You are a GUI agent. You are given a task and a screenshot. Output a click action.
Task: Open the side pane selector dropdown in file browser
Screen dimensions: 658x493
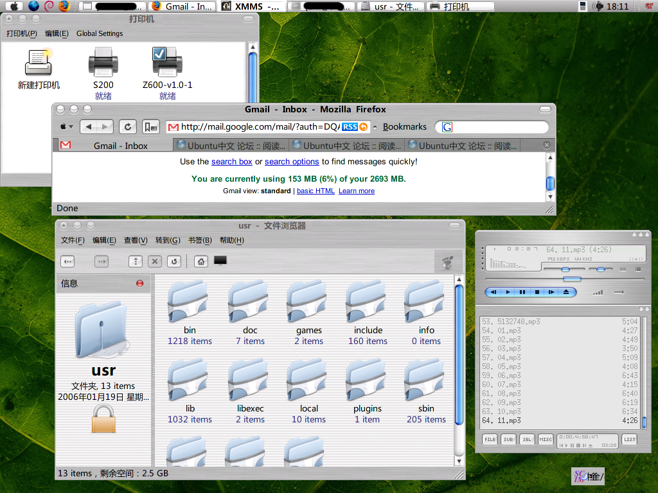(69, 283)
